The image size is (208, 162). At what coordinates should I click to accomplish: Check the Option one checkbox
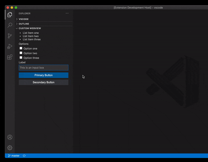pos(21,48)
